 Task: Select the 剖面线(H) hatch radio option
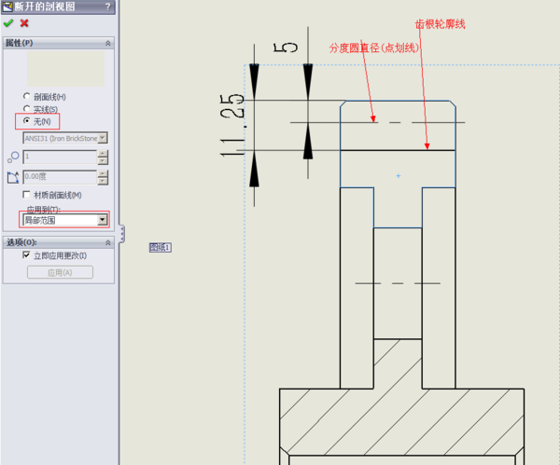pos(26,96)
